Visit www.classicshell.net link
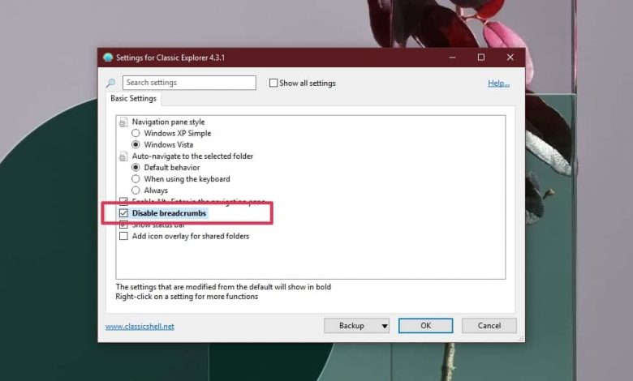Viewport: 633px width, 381px height. [140, 326]
